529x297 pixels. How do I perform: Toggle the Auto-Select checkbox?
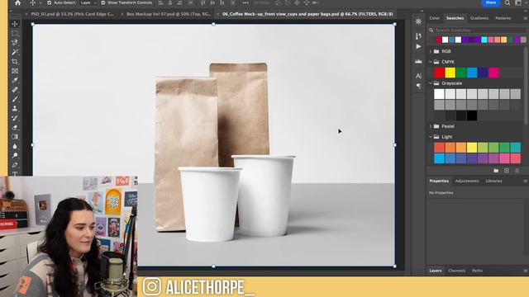(x=50, y=2)
